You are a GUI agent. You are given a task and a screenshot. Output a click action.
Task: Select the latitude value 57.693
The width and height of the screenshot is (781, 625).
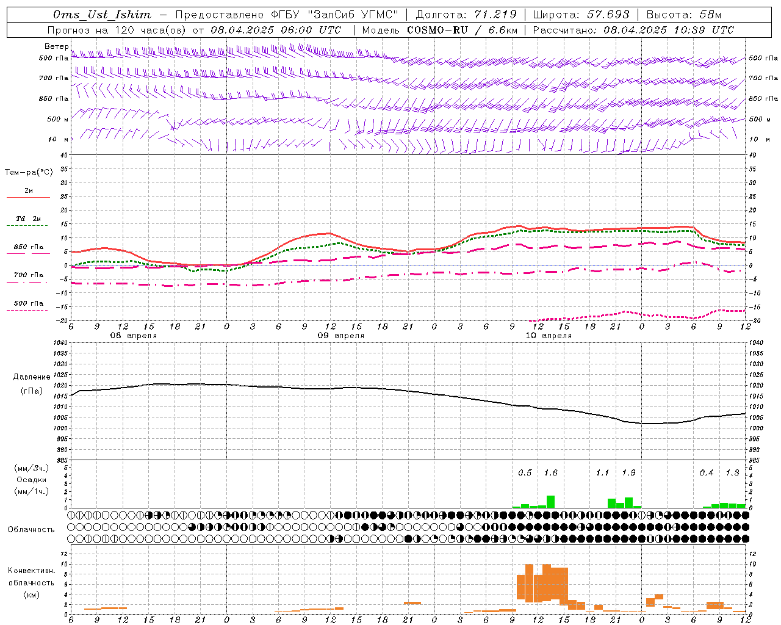pos(608,15)
